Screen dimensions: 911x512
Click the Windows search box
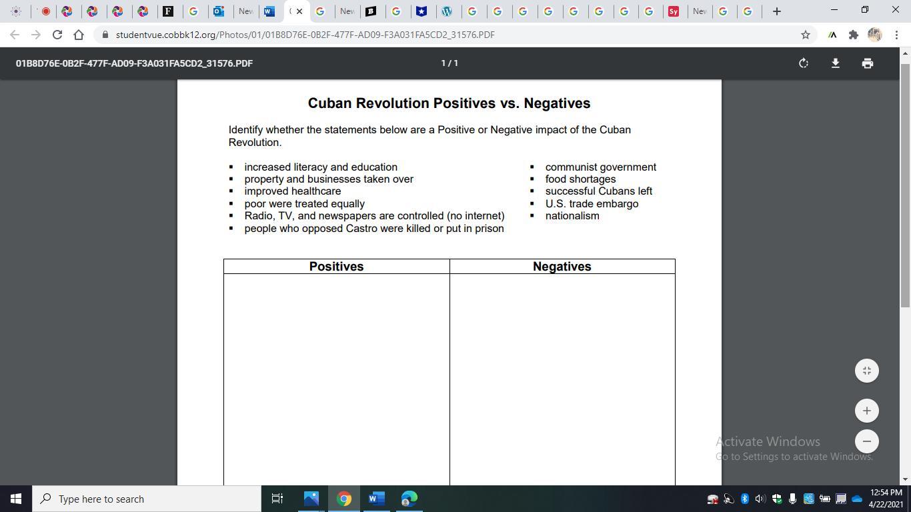pyautogui.click(x=147, y=499)
